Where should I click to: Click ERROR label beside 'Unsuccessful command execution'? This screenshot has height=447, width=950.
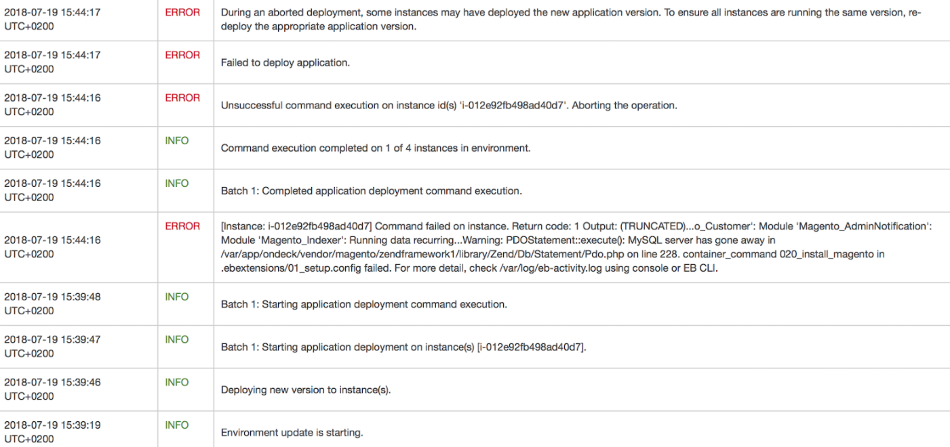point(182,98)
